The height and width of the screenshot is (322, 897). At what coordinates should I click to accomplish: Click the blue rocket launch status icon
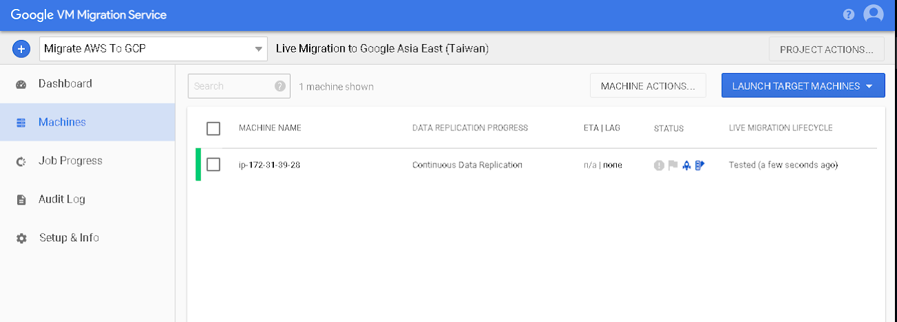pos(686,165)
